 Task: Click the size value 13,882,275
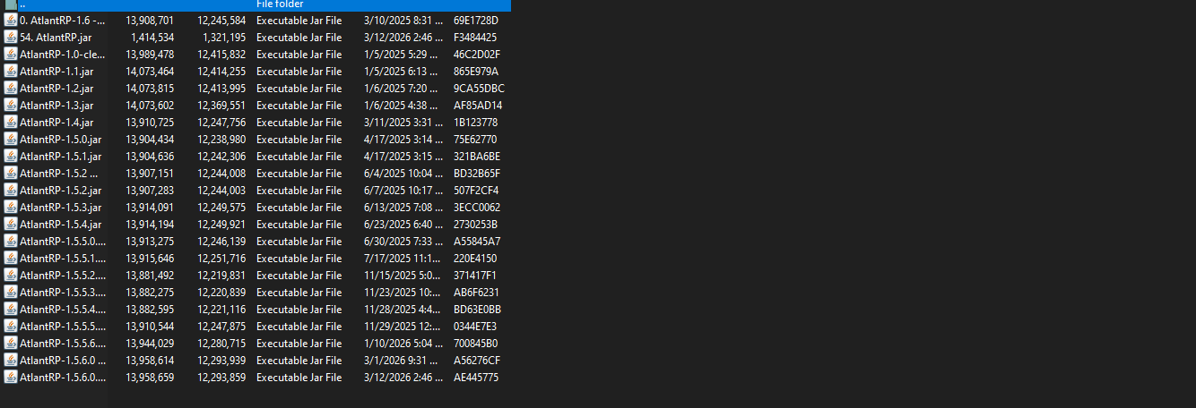coord(150,292)
